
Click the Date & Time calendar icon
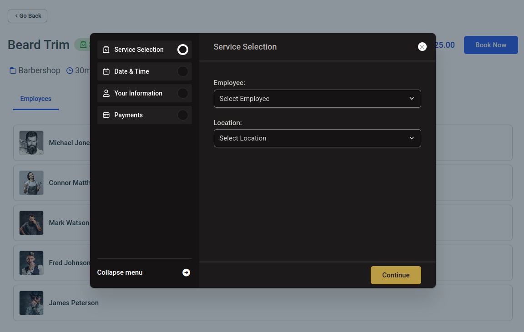point(106,71)
